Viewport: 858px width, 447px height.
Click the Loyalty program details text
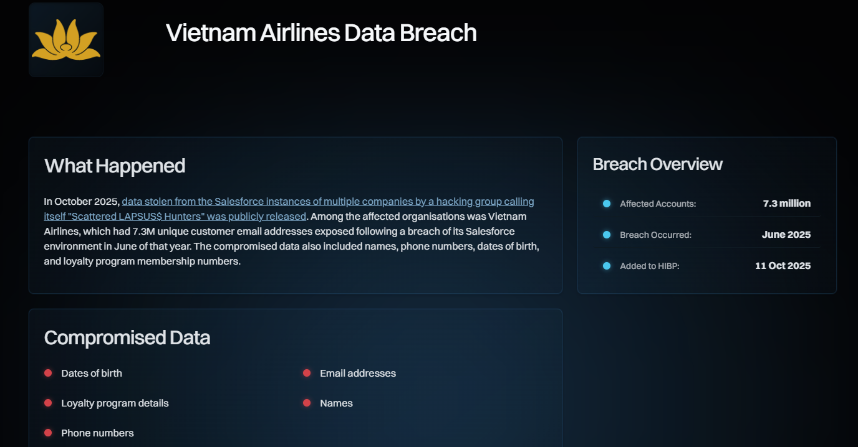(115, 403)
